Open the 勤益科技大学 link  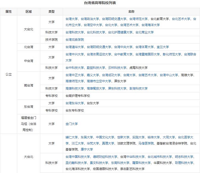(96, 68)
